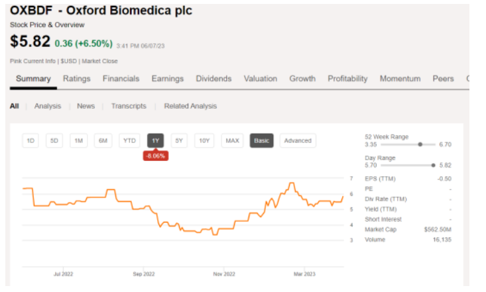Click the Day Range slider dot
Image resolution: width=486 pixels, height=292 pixels.
click(x=433, y=165)
